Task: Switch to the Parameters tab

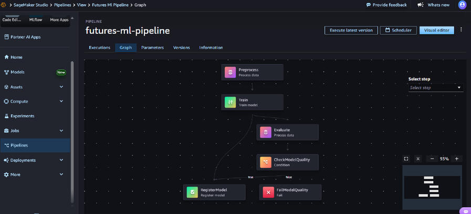Action: pyautogui.click(x=153, y=48)
